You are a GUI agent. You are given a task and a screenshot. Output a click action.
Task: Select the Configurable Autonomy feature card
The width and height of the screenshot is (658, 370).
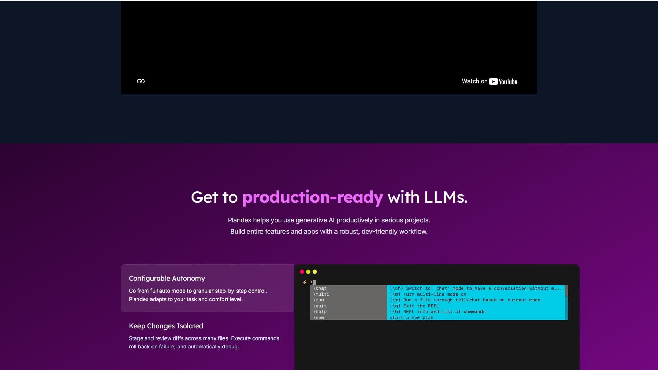pos(207,288)
